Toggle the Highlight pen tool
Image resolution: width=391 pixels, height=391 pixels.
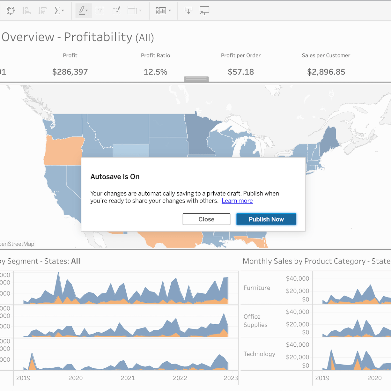pyautogui.click(x=83, y=11)
